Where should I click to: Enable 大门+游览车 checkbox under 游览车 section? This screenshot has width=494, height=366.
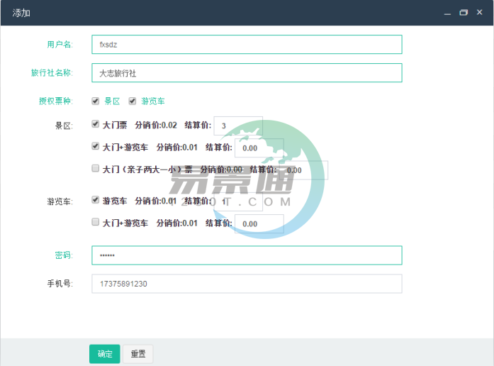(x=96, y=222)
